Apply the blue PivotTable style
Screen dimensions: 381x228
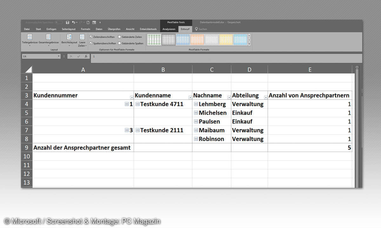coord(183,40)
